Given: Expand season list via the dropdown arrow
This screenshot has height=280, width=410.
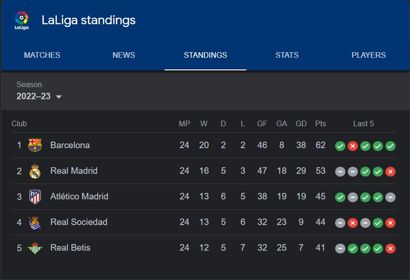Looking at the screenshot, I should [59, 97].
